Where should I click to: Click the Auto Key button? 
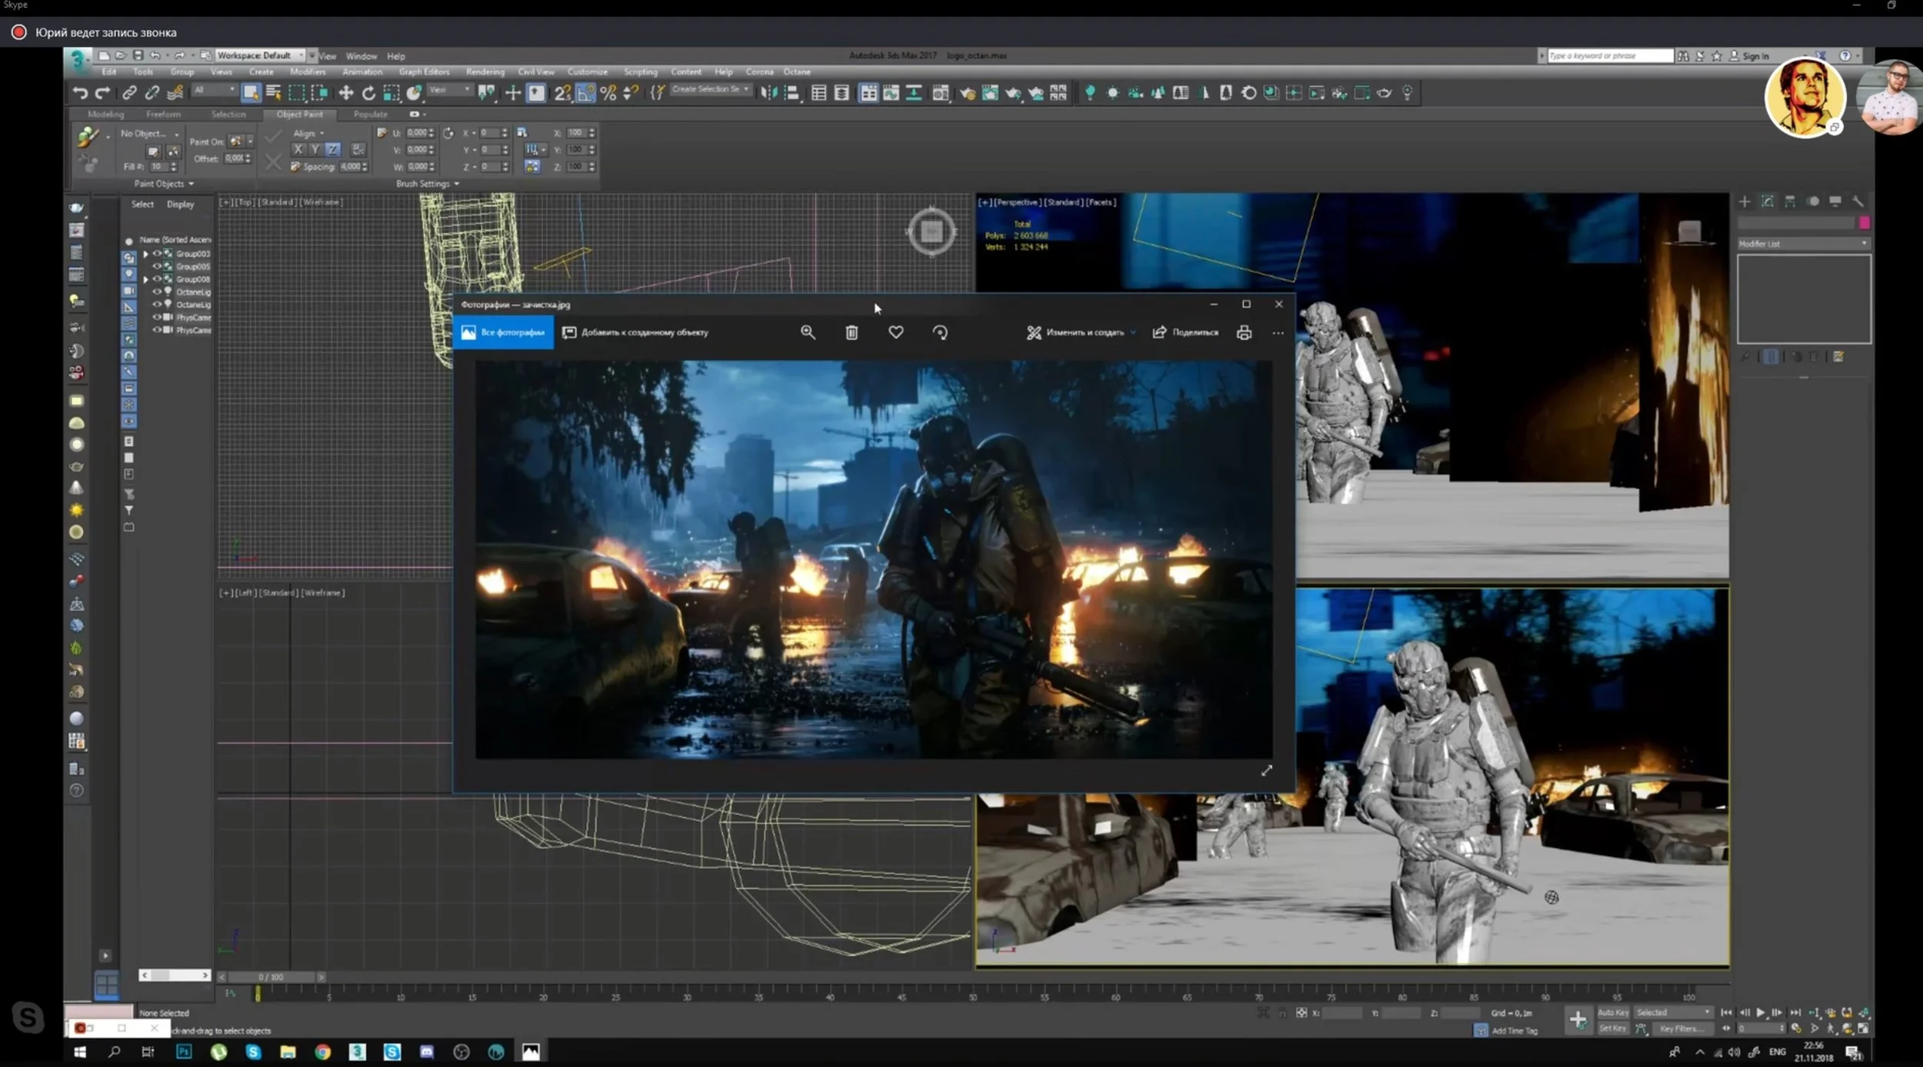pos(1613,1012)
